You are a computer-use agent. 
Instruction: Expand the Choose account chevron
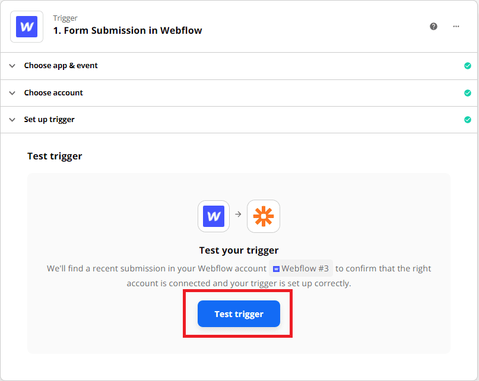(12, 93)
